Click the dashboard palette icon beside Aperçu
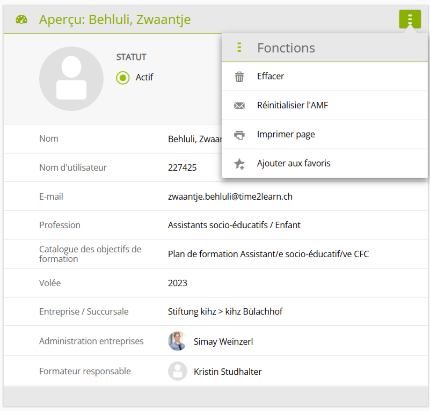Screen dimensions: 430x411 pos(21,19)
